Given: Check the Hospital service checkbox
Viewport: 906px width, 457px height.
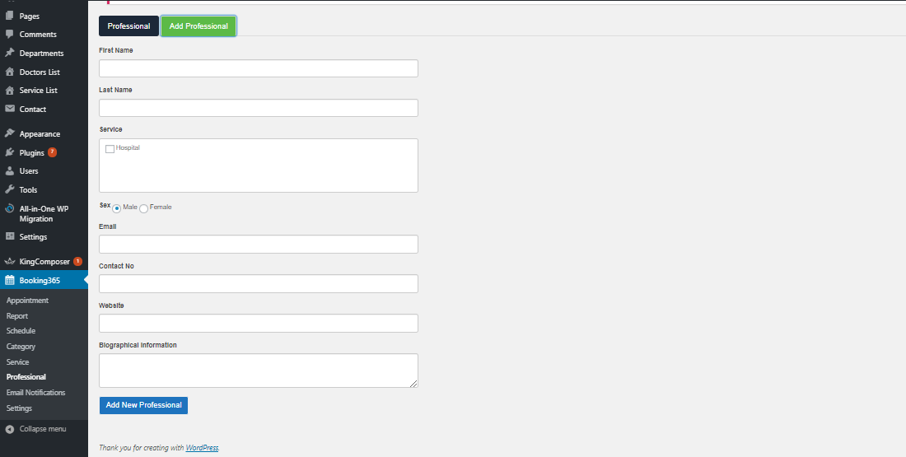Looking at the screenshot, I should click(110, 149).
